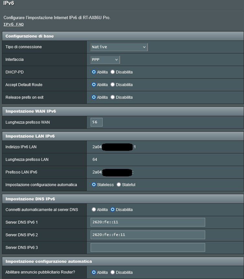Select Abilita for DHCP-PD
244x279 pixels.
pyautogui.click(x=94, y=72)
